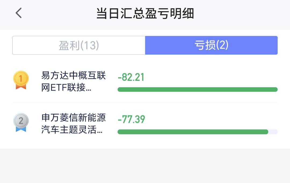Click the text 汽车主题灵活… in second row
This screenshot has width=290, height=183.
click(x=72, y=130)
